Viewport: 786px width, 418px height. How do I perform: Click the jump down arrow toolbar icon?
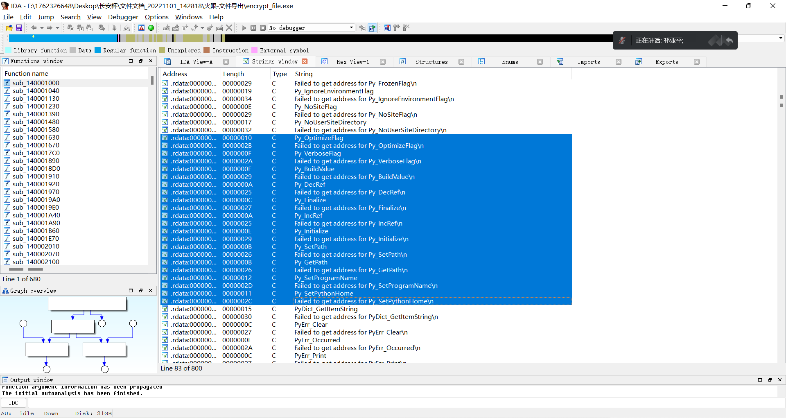114,28
